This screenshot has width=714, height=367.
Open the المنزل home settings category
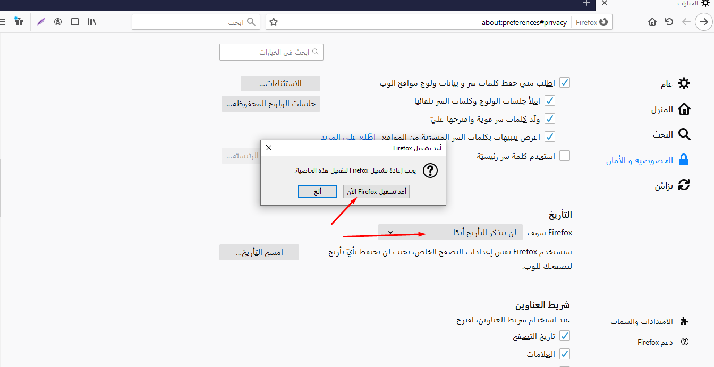coord(670,109)
